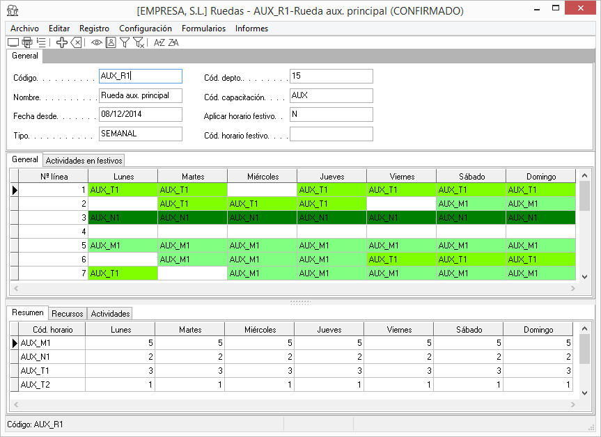The width and height of the screenshot is (601, 437).
Task: Toggle the person card icon in toolbar
Action: pos(111,42)
